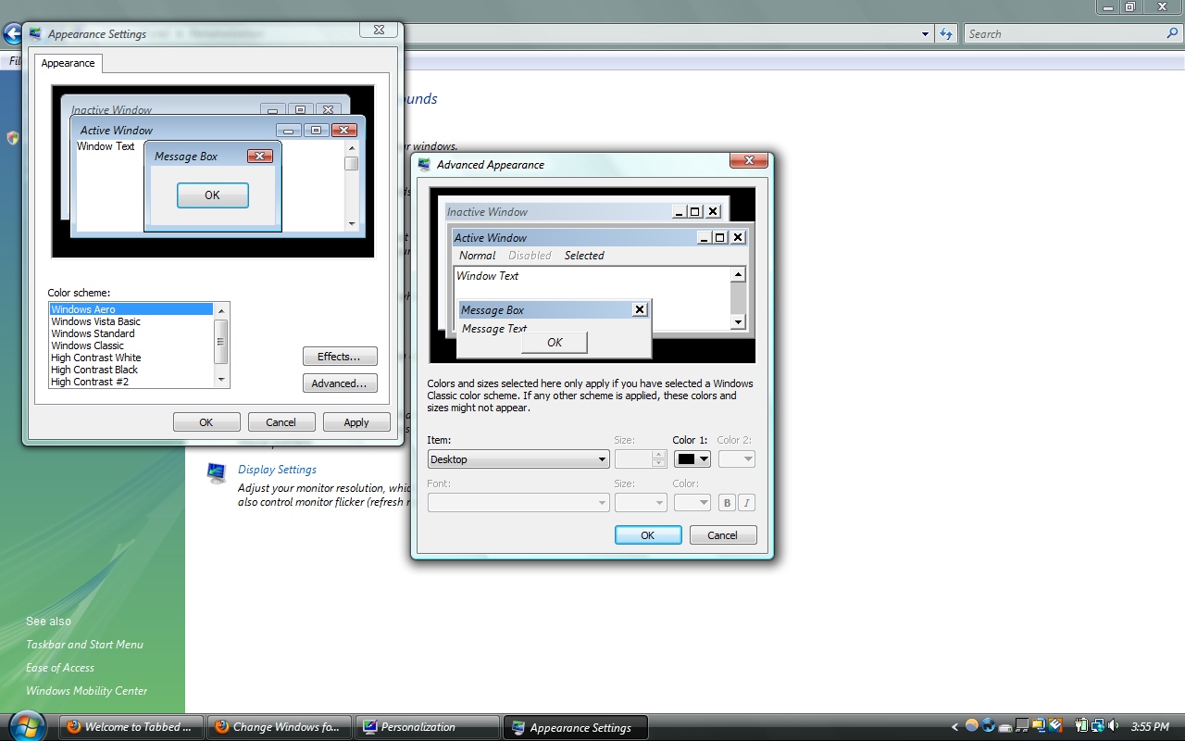Click the Appearance Settings taskbar button icon
The height and width of the screenshot is (741, 1185).
[518, 727]
